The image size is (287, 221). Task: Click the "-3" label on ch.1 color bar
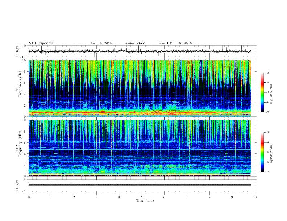[x=267, y=73]
